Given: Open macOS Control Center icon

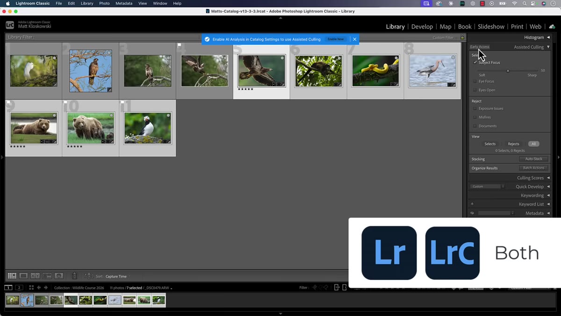Looking at the screenshot, I should (534, 3).
